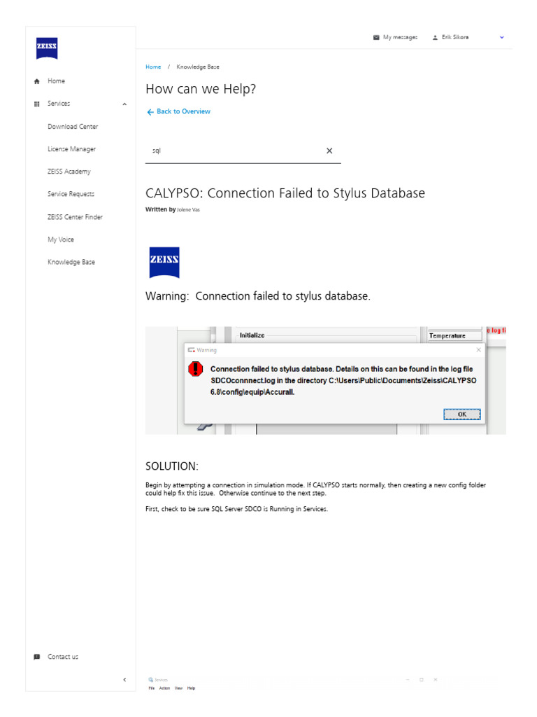Open the Contact us link
Screen dimensions: 537x717
tap(63, 657)
